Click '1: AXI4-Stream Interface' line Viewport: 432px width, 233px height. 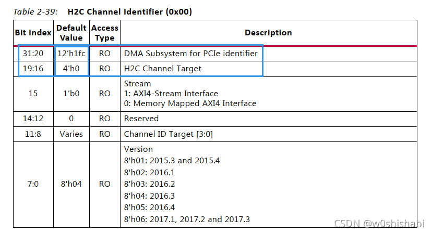pyautogui.click(x=171, y=94)
